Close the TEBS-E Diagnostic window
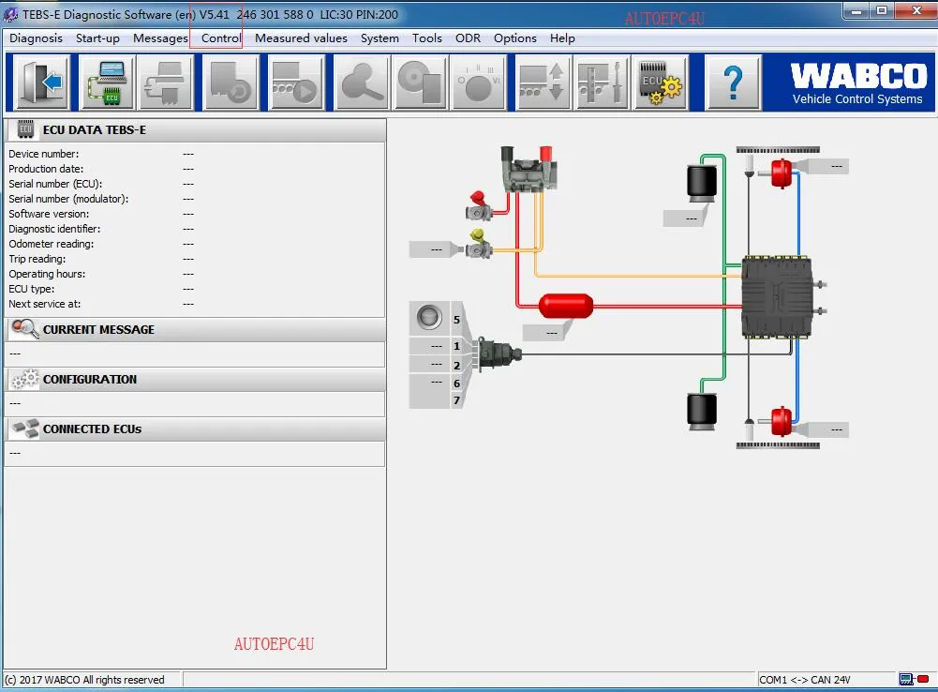This screenshot has width=938, height=692. [916, 10]
